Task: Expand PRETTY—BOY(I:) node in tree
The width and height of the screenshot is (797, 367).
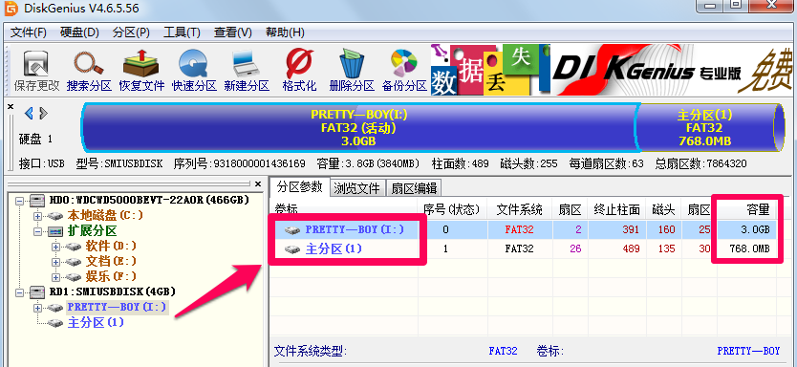Action: [37, 308]
